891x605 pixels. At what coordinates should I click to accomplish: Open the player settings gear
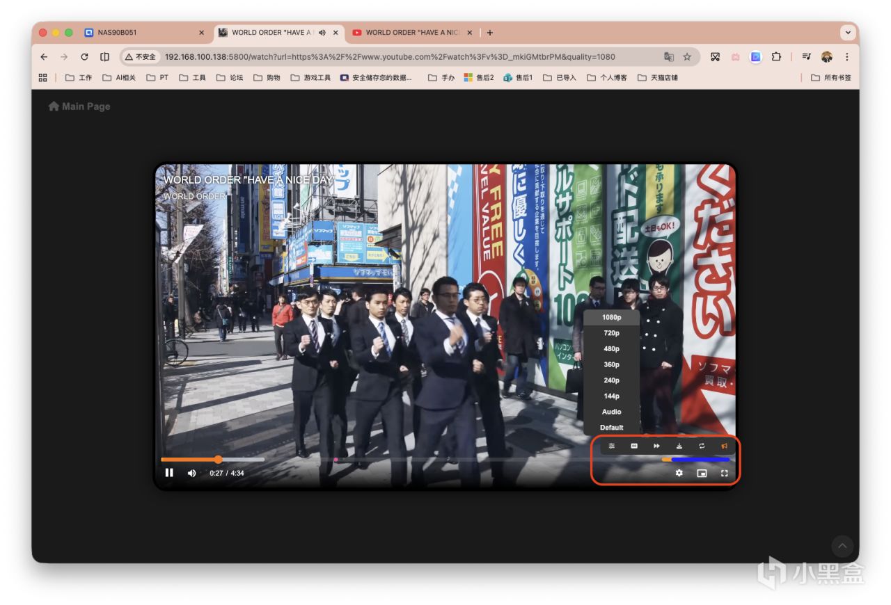click(x=679, y=473)
